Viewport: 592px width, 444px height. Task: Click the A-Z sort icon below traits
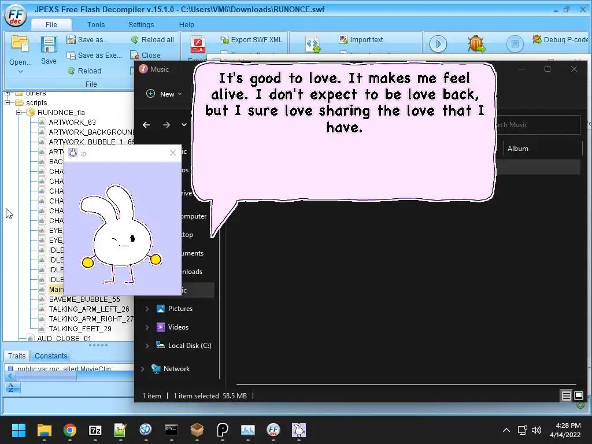point(12,388)
